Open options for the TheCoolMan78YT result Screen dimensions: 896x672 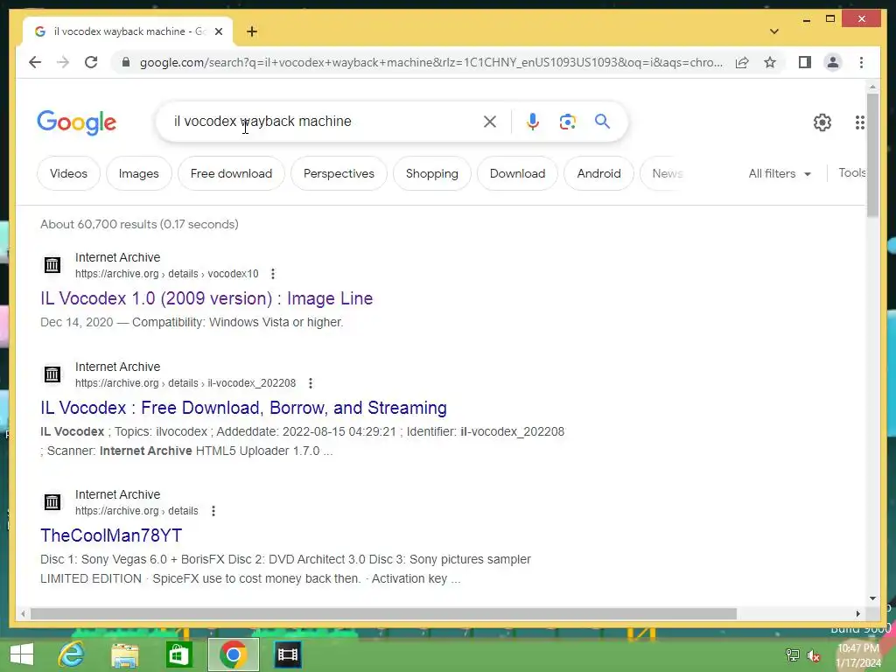213,511
